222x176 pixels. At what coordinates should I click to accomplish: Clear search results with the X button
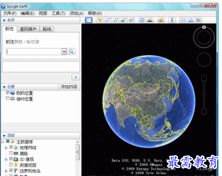[75, 77]
